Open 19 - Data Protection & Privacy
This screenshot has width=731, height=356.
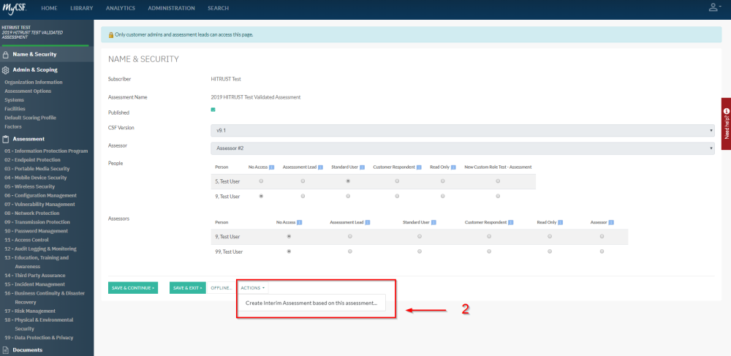(x=39, y=338)
